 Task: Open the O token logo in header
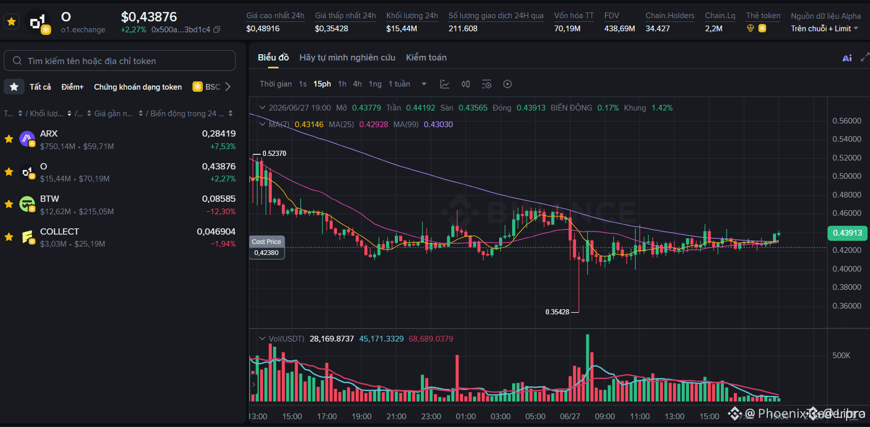coord(38,22)
